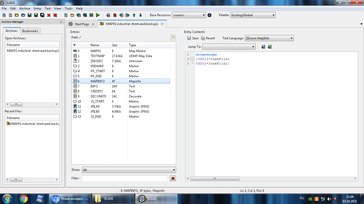
Task: Select the ZNODES entry
Action: [121, 61]
